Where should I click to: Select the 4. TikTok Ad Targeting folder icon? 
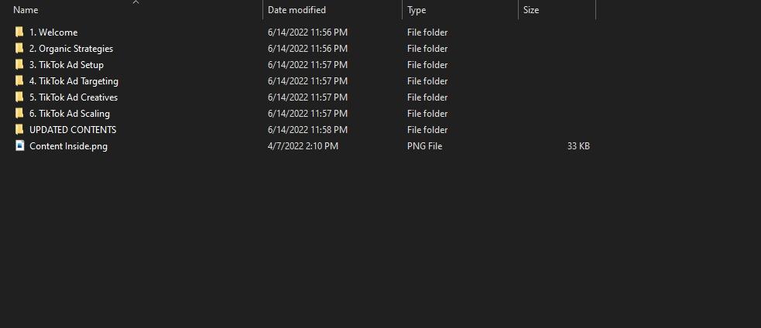click(19, 81)
